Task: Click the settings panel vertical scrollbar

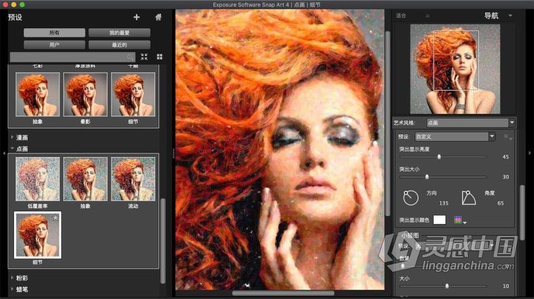Action: pyautogui.click(x=522, y=213)
